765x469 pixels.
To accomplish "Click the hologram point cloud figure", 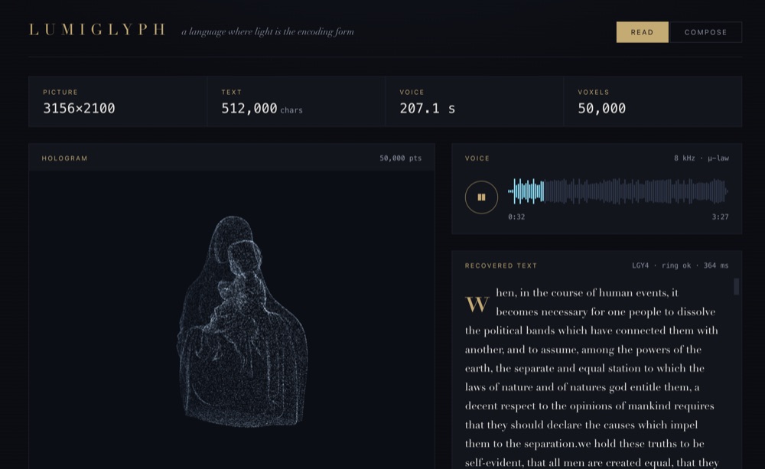I will coord(242,322).
